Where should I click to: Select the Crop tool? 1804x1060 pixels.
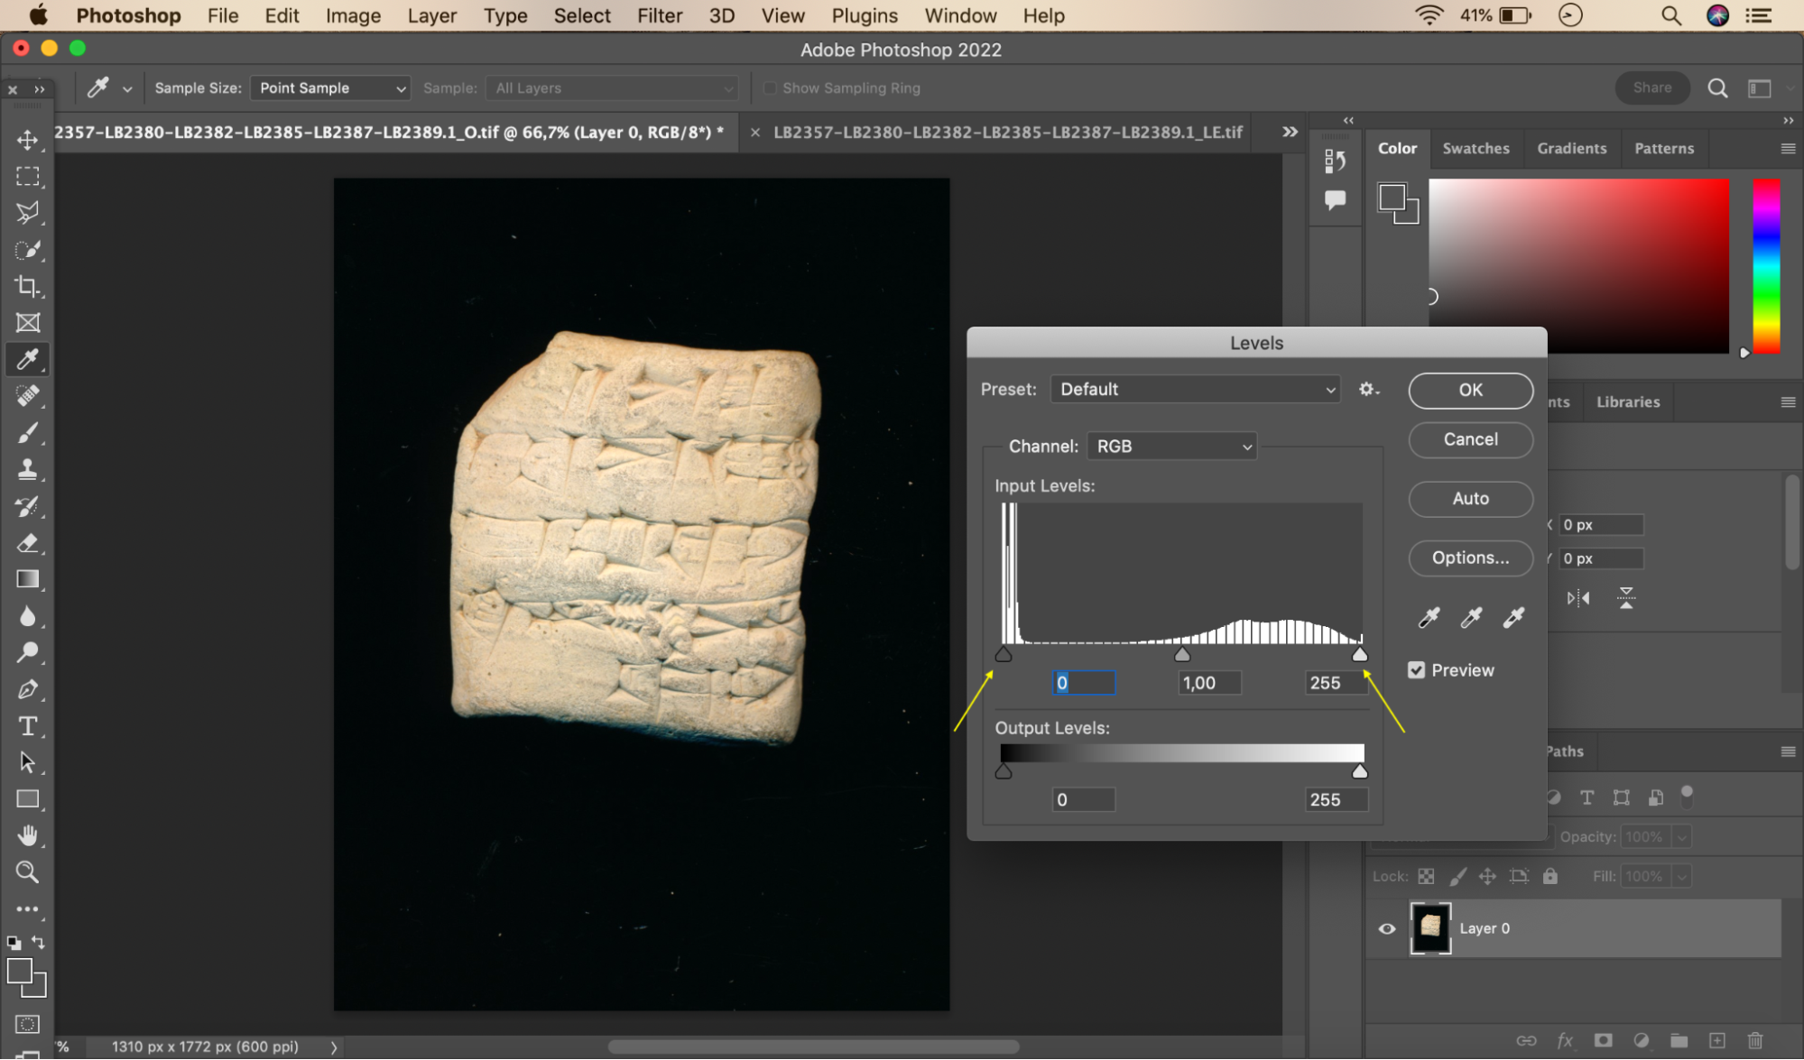[x=27, y=286]
